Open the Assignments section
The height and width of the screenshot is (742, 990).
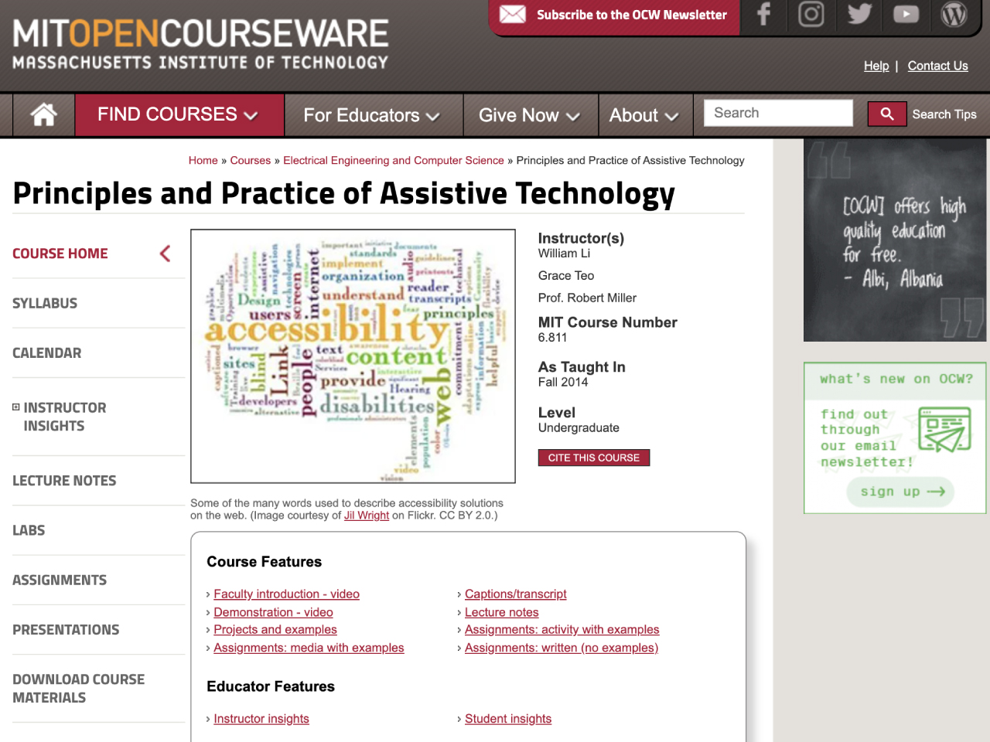point(60,580)
